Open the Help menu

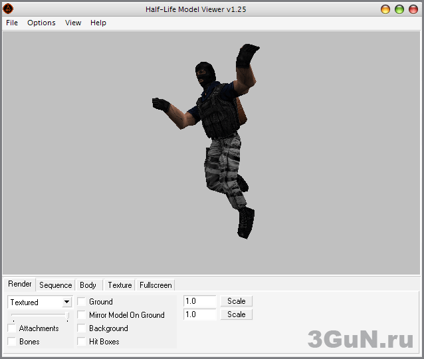(98, 23)
